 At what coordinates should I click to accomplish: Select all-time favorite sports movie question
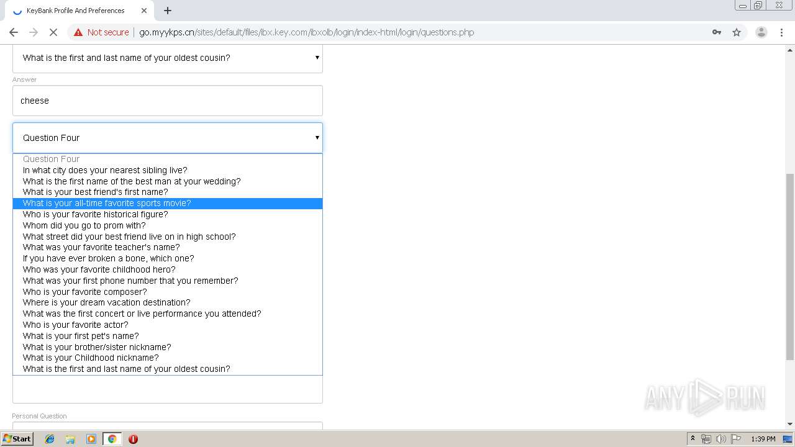168,203
